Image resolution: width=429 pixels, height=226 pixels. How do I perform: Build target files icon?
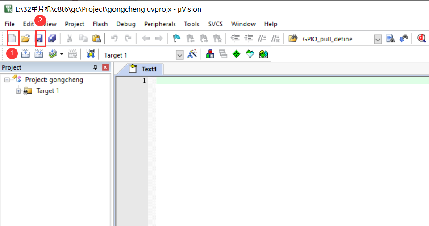pyautogui.click(x=25, y=54)
